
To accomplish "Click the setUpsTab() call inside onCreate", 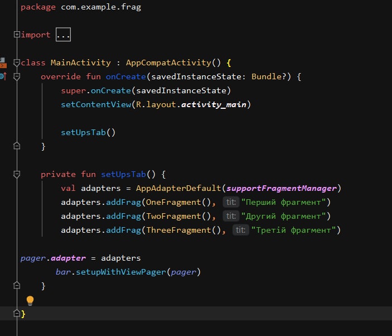I will (88, 132).
